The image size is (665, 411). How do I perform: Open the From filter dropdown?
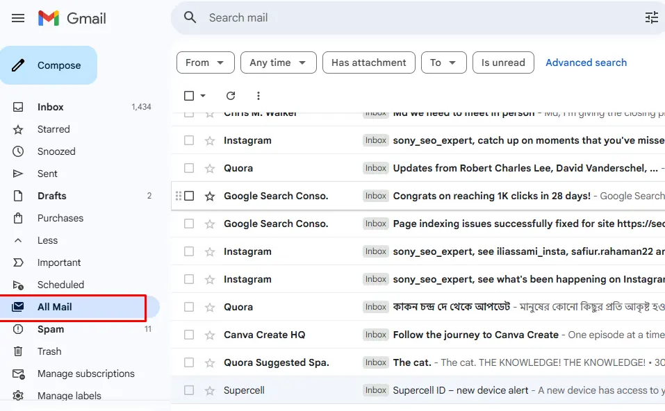[205, 62]
